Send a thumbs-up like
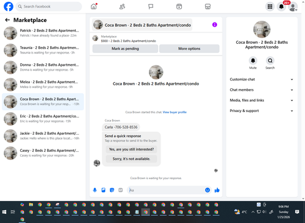The image size is (305, 223). click(x=217, y=190)
